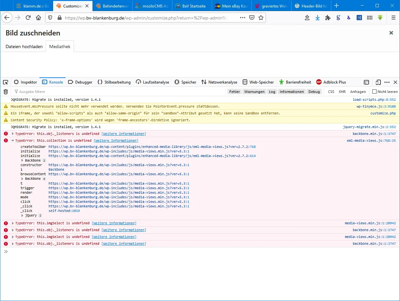
Task: Click the green download arrow extension icon
Action: [380, 18]
